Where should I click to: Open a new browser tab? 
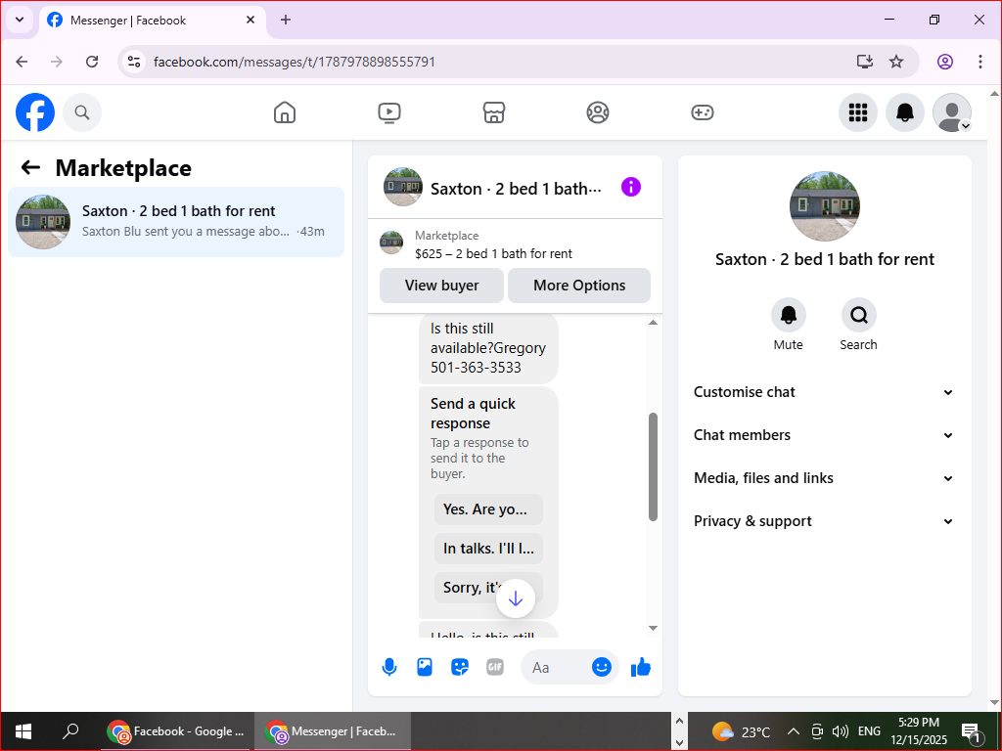click(286, 20)
